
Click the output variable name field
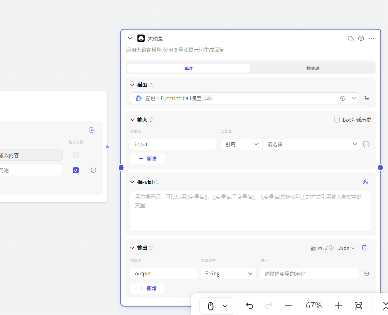click(163, 274)
